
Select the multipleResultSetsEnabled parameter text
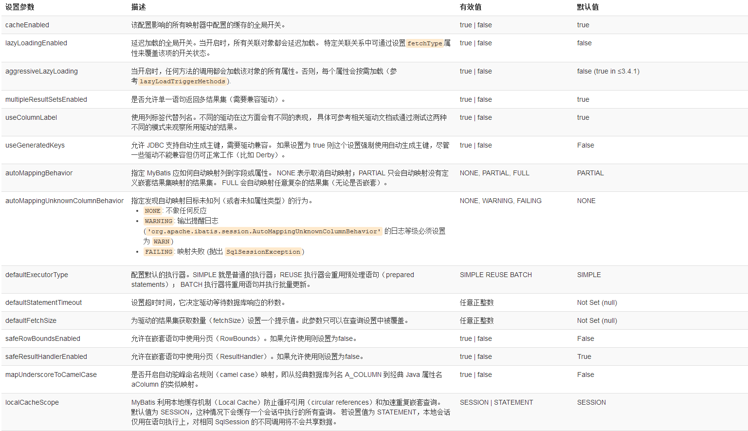(46, 99)
